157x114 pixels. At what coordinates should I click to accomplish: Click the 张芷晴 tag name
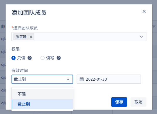tap(21, 37)
